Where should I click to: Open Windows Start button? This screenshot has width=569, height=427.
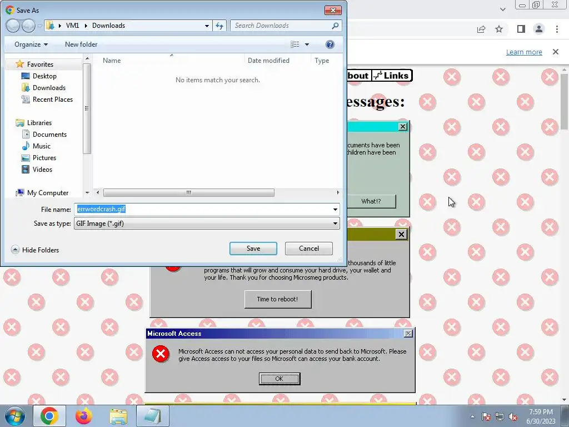pyautogui.click(x=15, y=416)
